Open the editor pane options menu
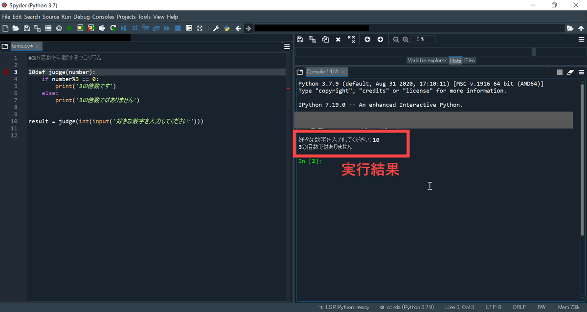The width and height of the screenshot is (587, 312). point(287,46)
